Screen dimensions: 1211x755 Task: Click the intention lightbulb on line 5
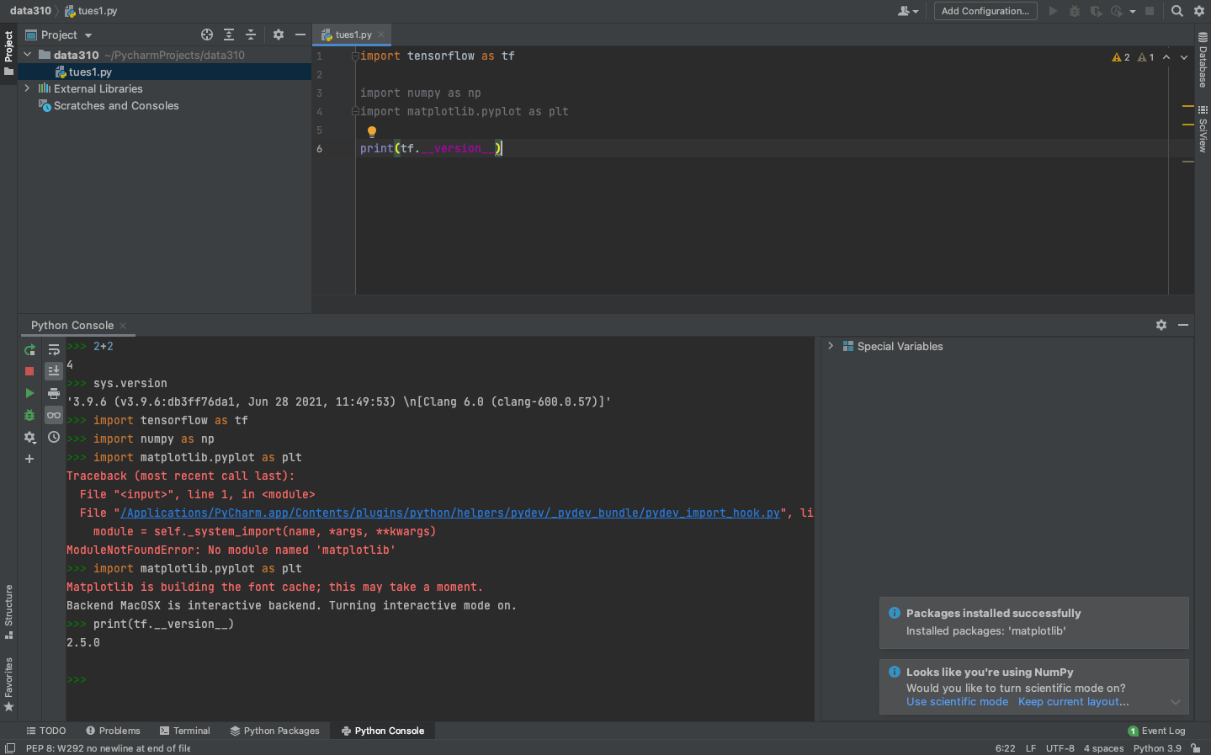tap(371, 131)
